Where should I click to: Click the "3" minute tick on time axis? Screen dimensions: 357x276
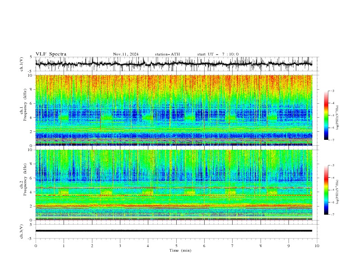120,246
